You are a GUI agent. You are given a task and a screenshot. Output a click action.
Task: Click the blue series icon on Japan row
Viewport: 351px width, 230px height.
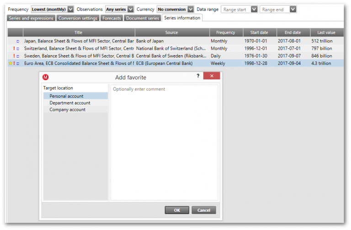click(18, 41)
